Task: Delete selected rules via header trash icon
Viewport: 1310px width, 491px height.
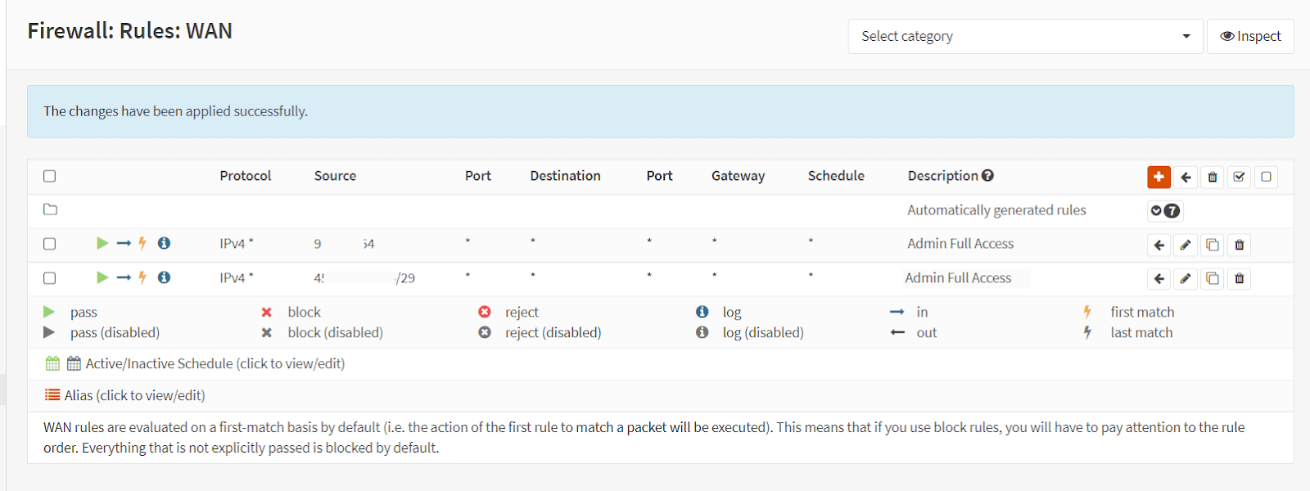Action: click(1213, 177)
